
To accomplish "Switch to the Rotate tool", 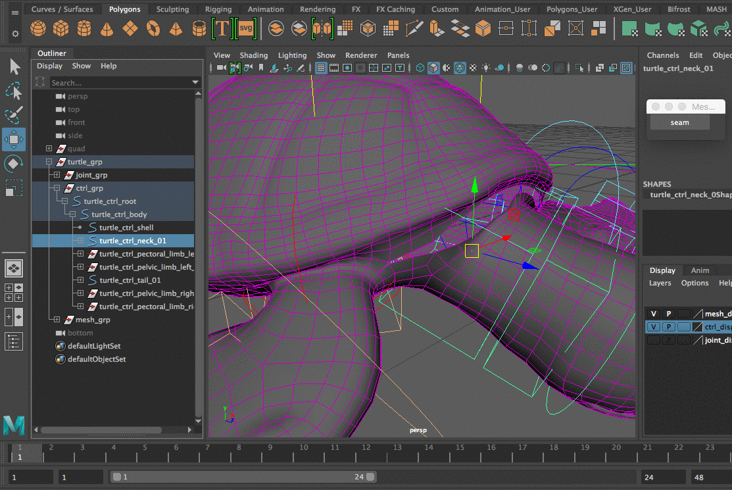I will coord(14,164).
